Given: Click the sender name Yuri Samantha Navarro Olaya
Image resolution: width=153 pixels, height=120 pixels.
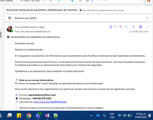Looking at the screenshot, I should pyautogui.click(x=30, y=27).
